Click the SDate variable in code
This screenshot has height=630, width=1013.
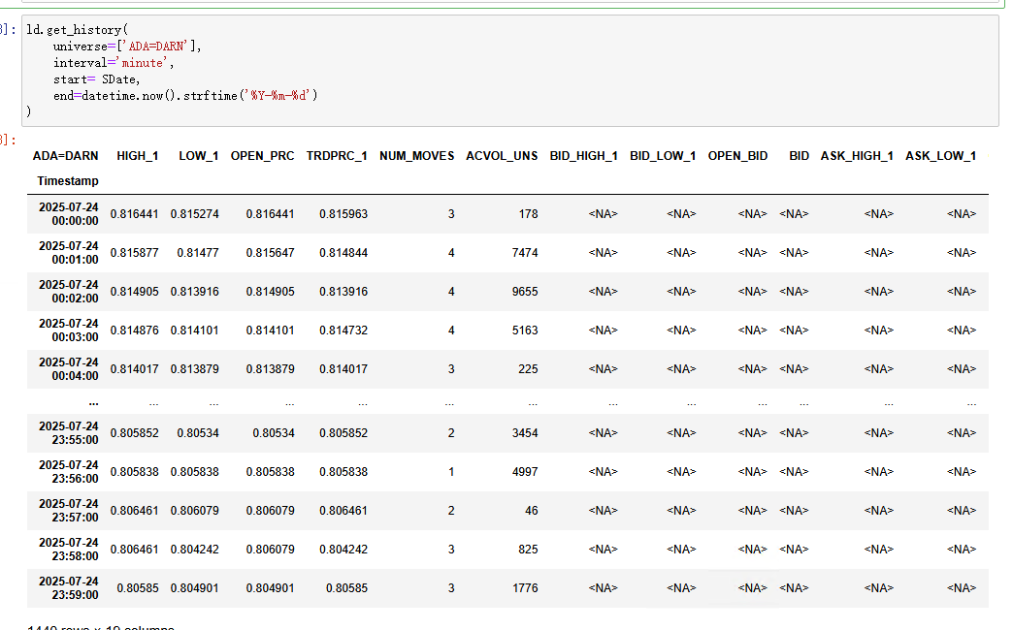119,79
